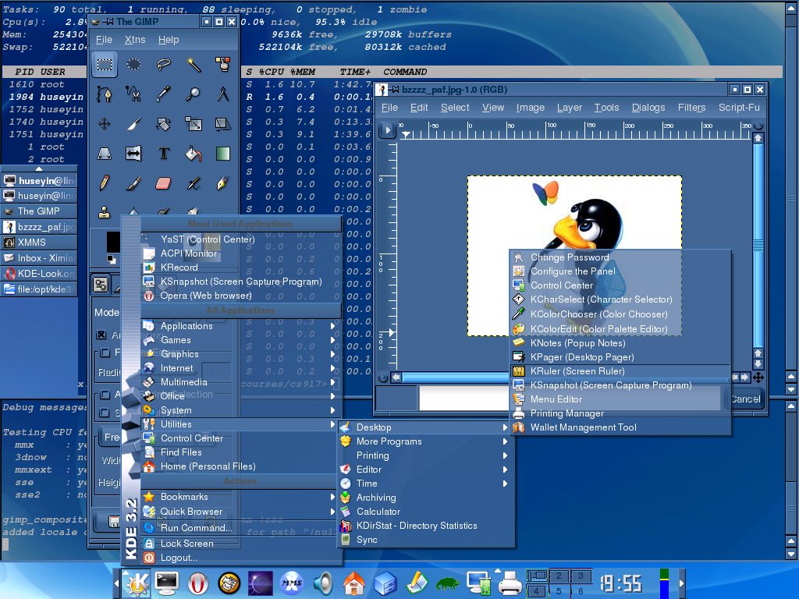Open the Layer menu in image window
This screenshot has width=799, height=599.
[x=569, y=108]
